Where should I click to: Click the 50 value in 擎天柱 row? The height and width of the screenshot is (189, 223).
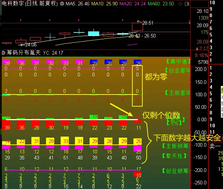coord(138,158)
